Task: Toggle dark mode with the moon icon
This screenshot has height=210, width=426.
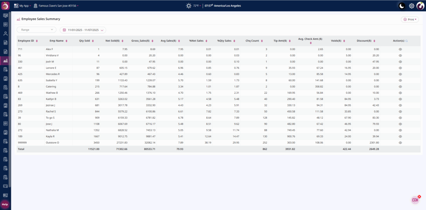Action: (401, 6)
